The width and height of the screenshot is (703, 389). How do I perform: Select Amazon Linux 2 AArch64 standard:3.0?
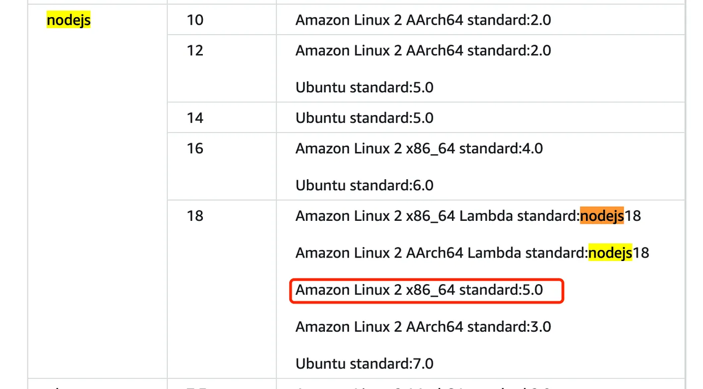[423, 327]
